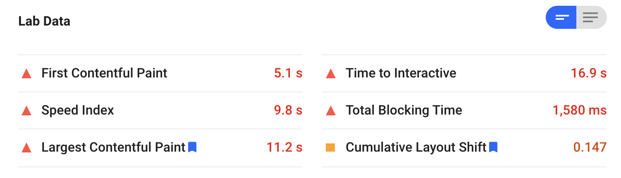Click orange square beside Cumulative Layout Shift
This screenshot has width=621, height=178.
pyautogui.click(x=330, y=148)
